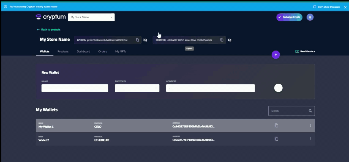This screenshot has width=349, height=162.
Task: Click the My Store Name heading
Action: pyautogui.click(x=55, y=40)
